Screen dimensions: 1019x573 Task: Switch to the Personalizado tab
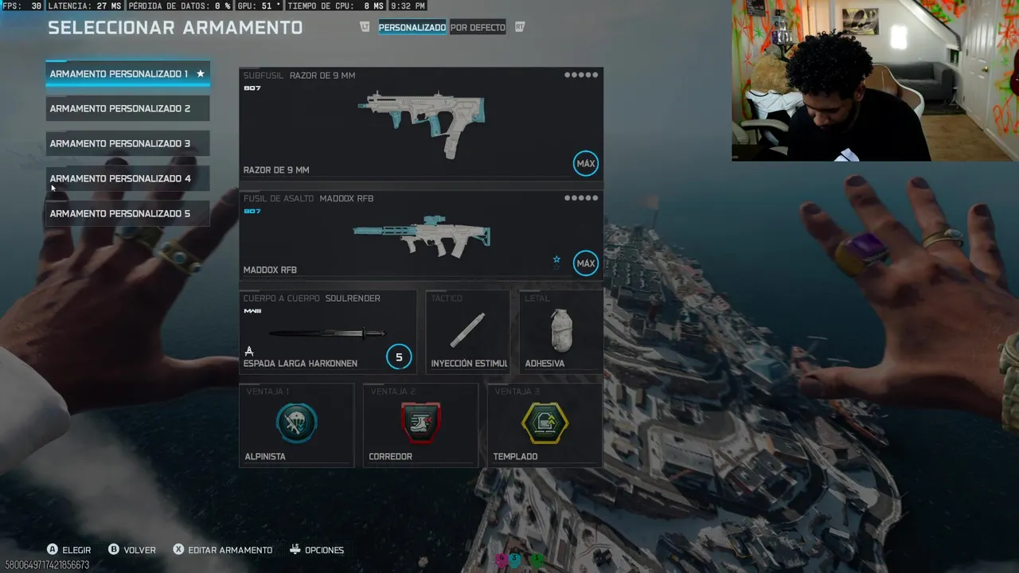[412, 27]
